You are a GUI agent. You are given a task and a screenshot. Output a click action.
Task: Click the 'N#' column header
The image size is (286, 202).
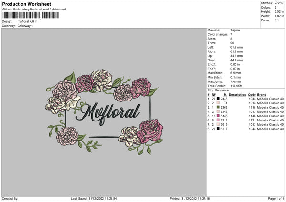pos(214,95)
